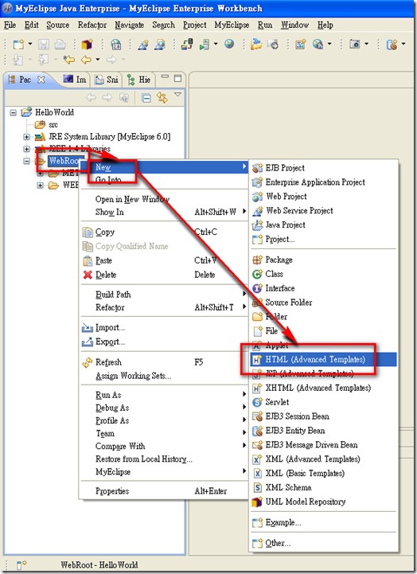
Task: Select XHTML (Advanced Templates)
Action: [323, 388]
